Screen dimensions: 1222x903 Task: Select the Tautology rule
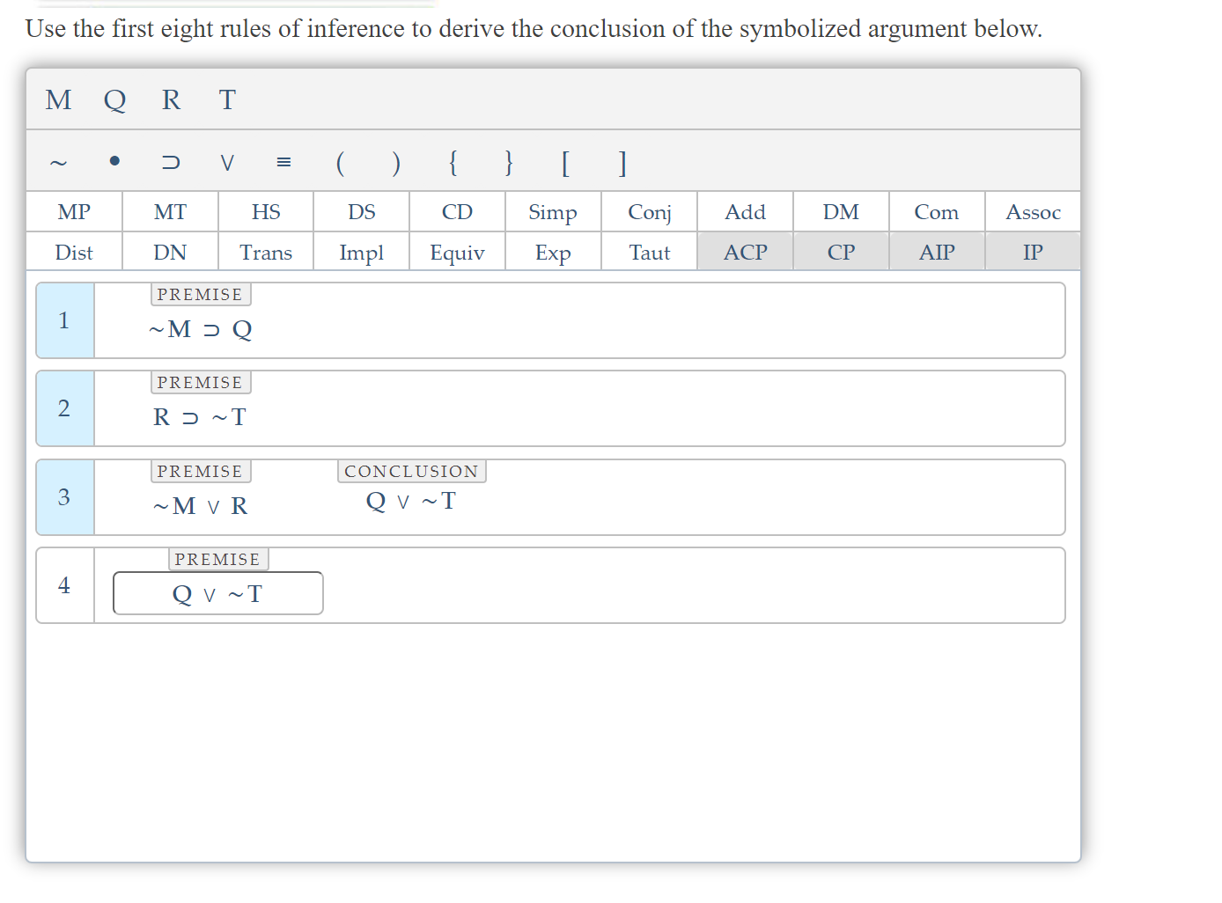click(x=649, y=252)
